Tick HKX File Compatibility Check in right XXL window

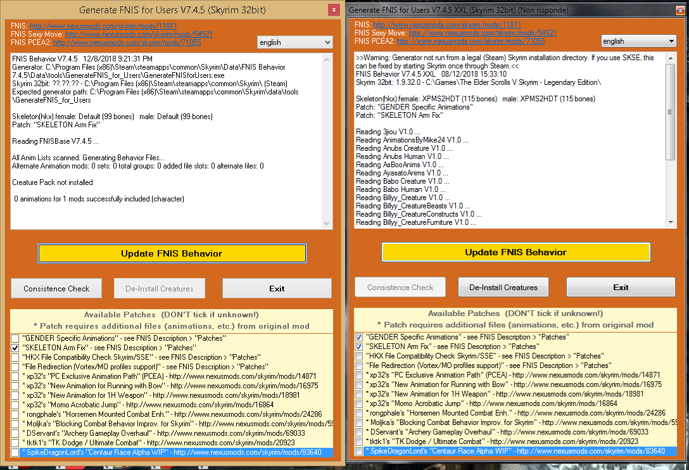pos(359,356)
